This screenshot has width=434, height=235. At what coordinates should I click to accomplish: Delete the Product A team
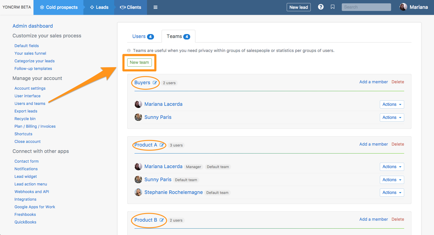tap(397, 144)
